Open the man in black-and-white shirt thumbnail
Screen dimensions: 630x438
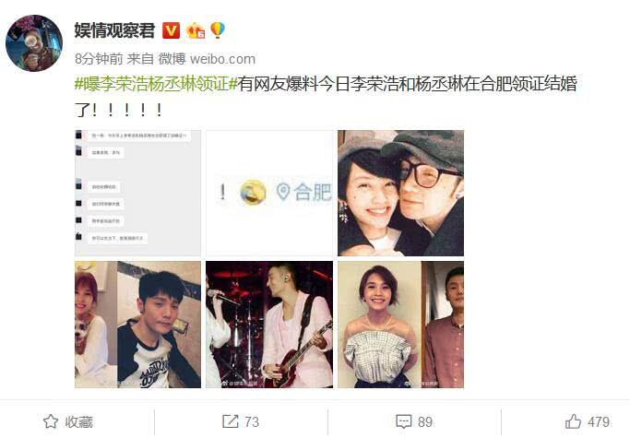point(137,325)
